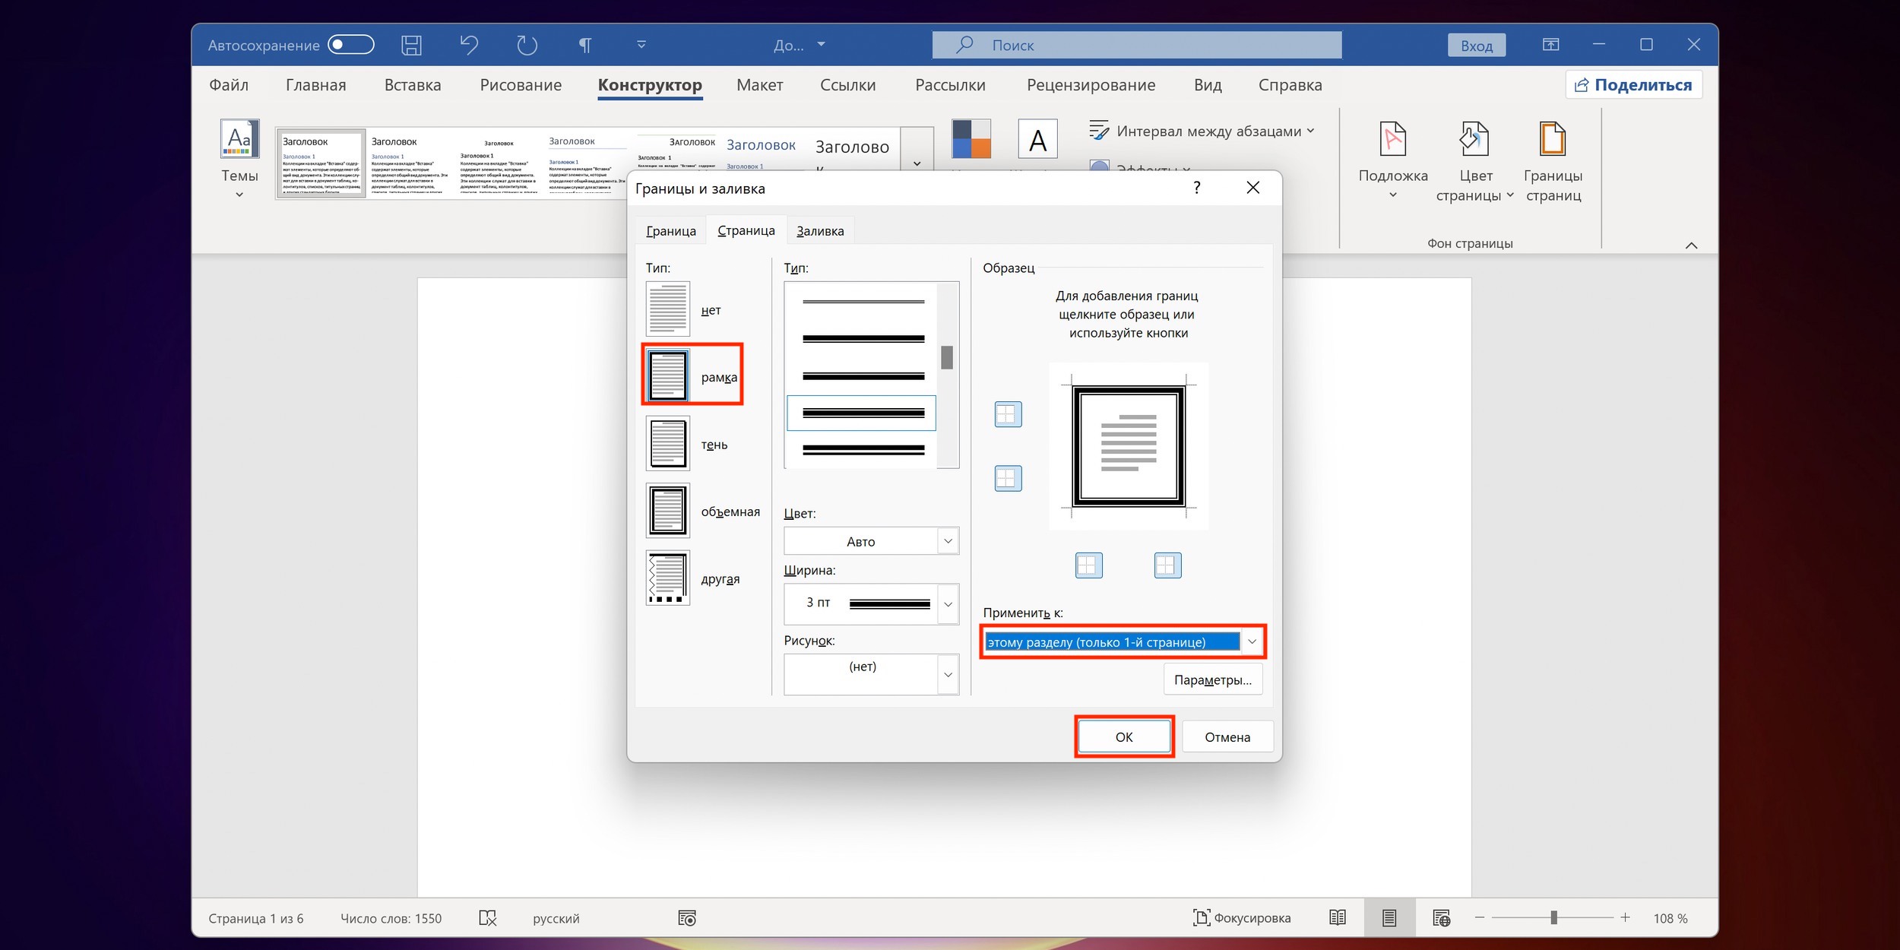Open the Макет ribbon tab
1900x950 pixels.
coord(759,85)
